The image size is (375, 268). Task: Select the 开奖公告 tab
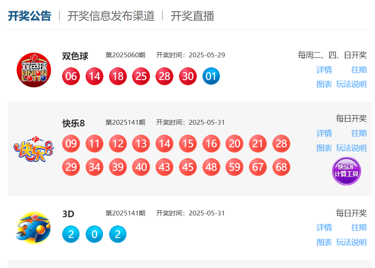click(30, 16)
